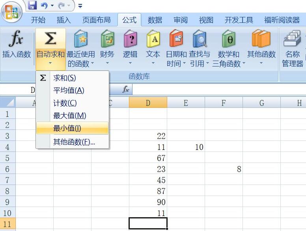Select cell D6 containing 23
The width and height of the screenshot is (306, 231).
pyautogui.click(x=148, y=169)
